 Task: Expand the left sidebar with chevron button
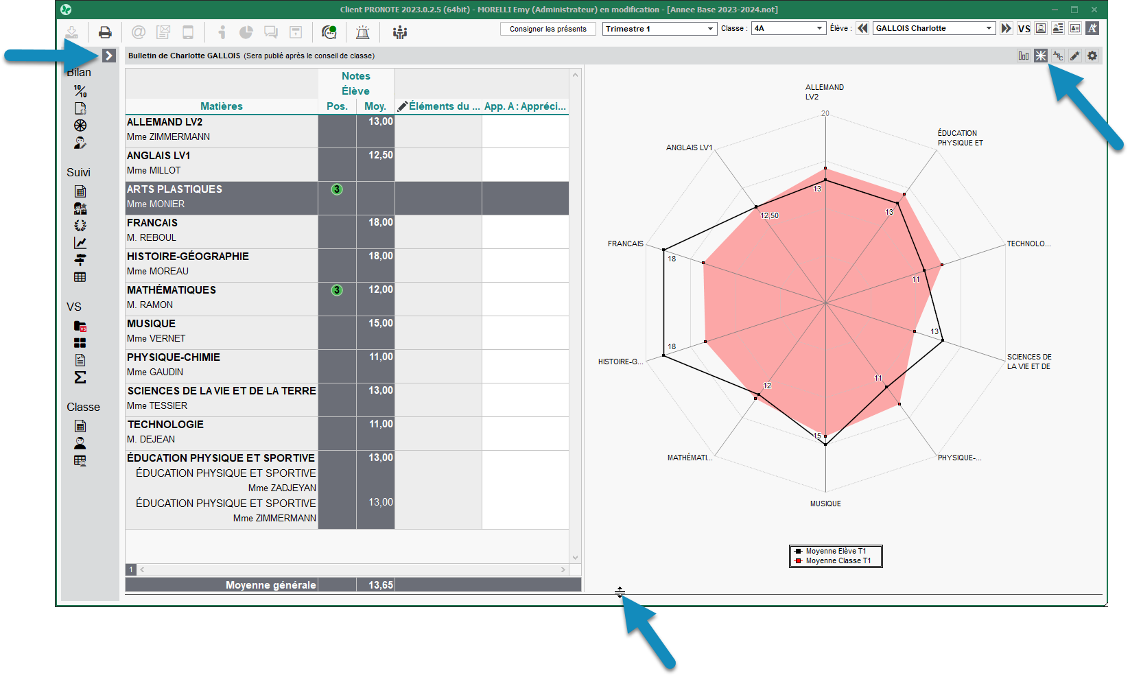pyautogui.click(x=109, y=56)
